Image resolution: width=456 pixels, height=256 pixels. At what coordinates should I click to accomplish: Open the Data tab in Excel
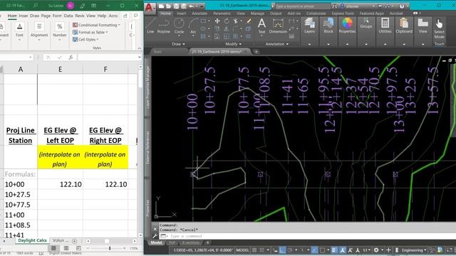[x=68, y=16]
